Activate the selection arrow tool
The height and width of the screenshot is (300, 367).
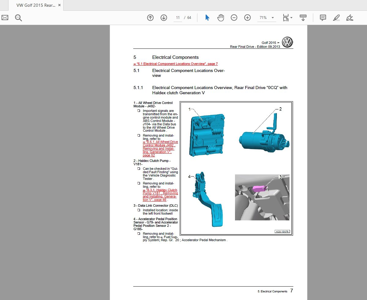[x=207, y=18]
